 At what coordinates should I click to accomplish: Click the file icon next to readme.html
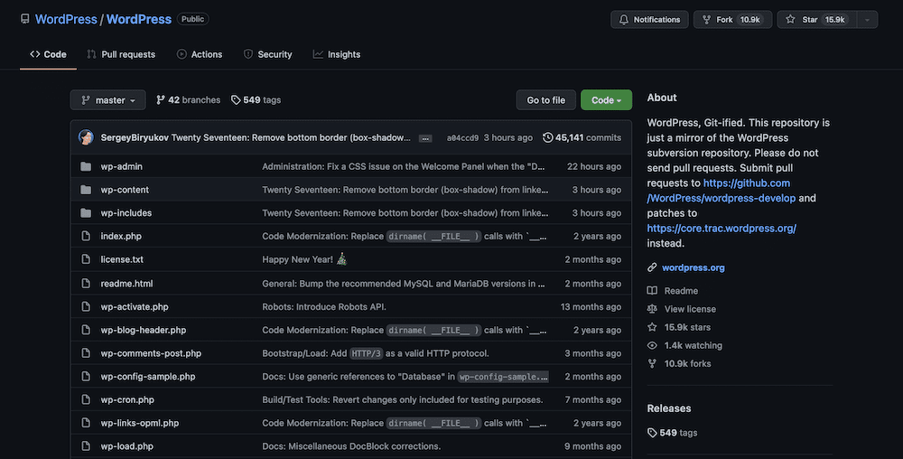tap(86, 284)
